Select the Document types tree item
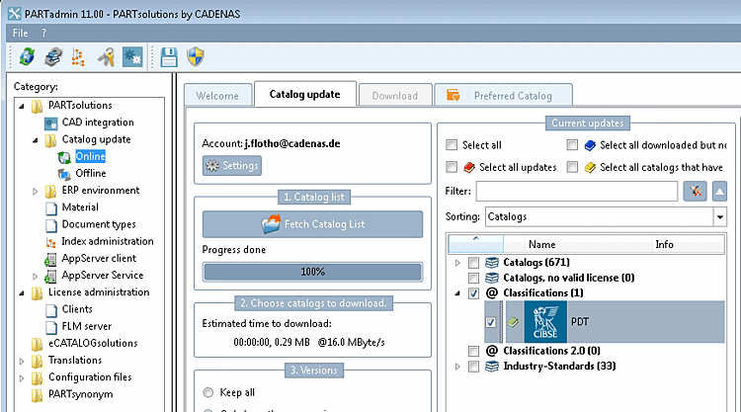Screen dimensions: 741x412 (x=99, y=224)
